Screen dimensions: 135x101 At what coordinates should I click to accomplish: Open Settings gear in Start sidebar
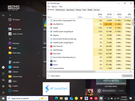[x=3, y=86]
